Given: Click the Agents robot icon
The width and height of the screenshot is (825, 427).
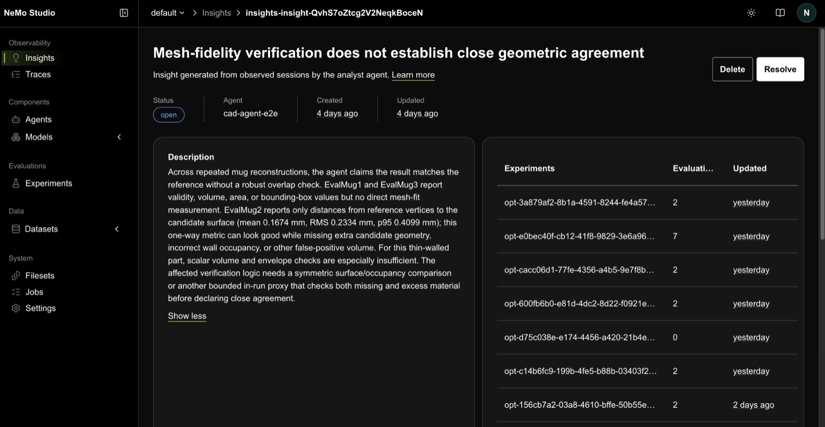Looking at the screenshot, I should [x=16, y=119].
